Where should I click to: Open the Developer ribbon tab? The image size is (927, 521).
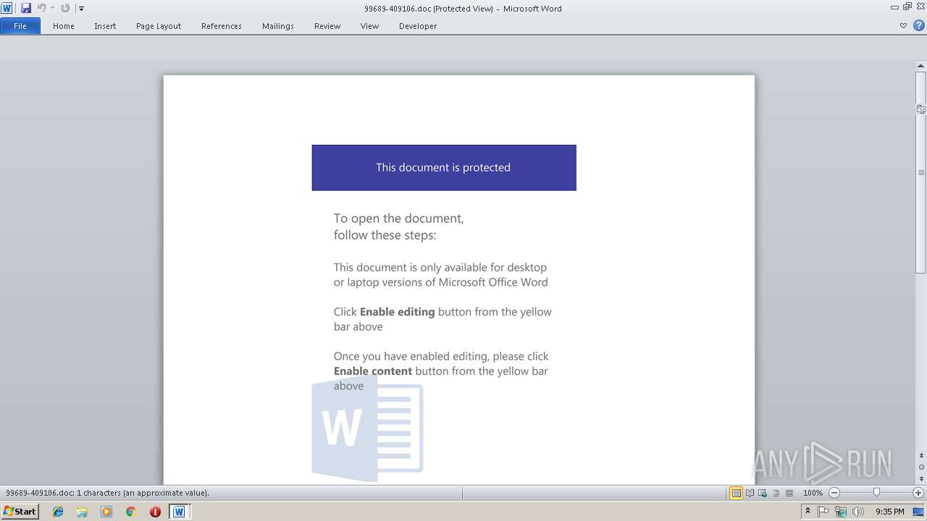(x=418, y=26)
